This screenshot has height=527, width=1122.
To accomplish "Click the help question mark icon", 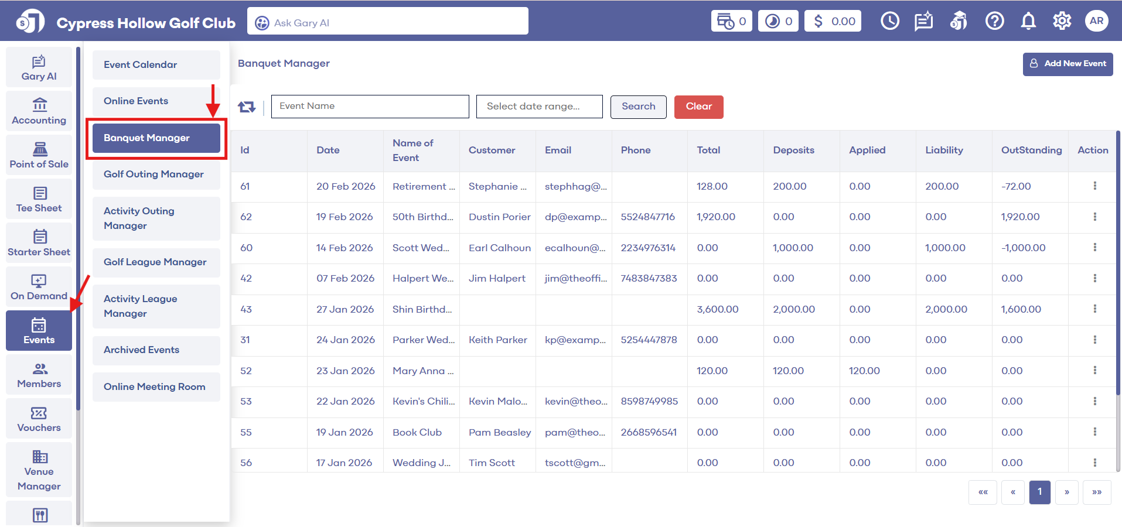I will tap(994, 22).
